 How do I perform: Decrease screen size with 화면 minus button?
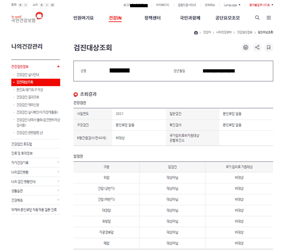pyautogui.click(x=26, y=5)
